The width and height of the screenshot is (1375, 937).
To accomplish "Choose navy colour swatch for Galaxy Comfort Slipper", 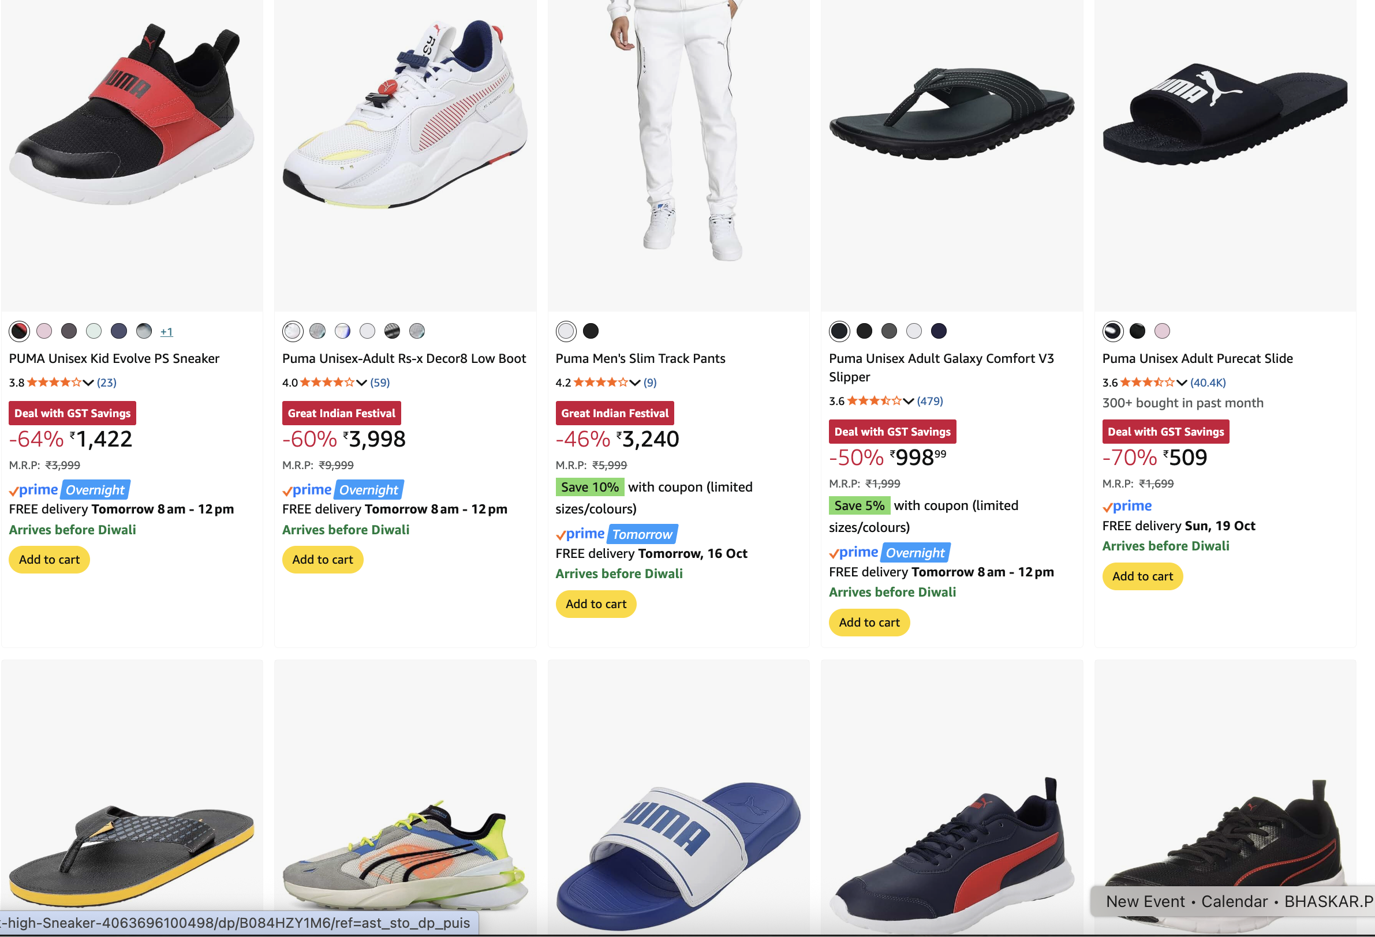I will coord(939,331).
